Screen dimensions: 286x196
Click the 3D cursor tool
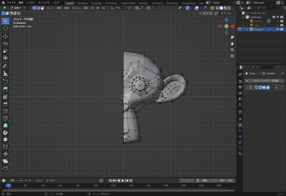(5, 28)
